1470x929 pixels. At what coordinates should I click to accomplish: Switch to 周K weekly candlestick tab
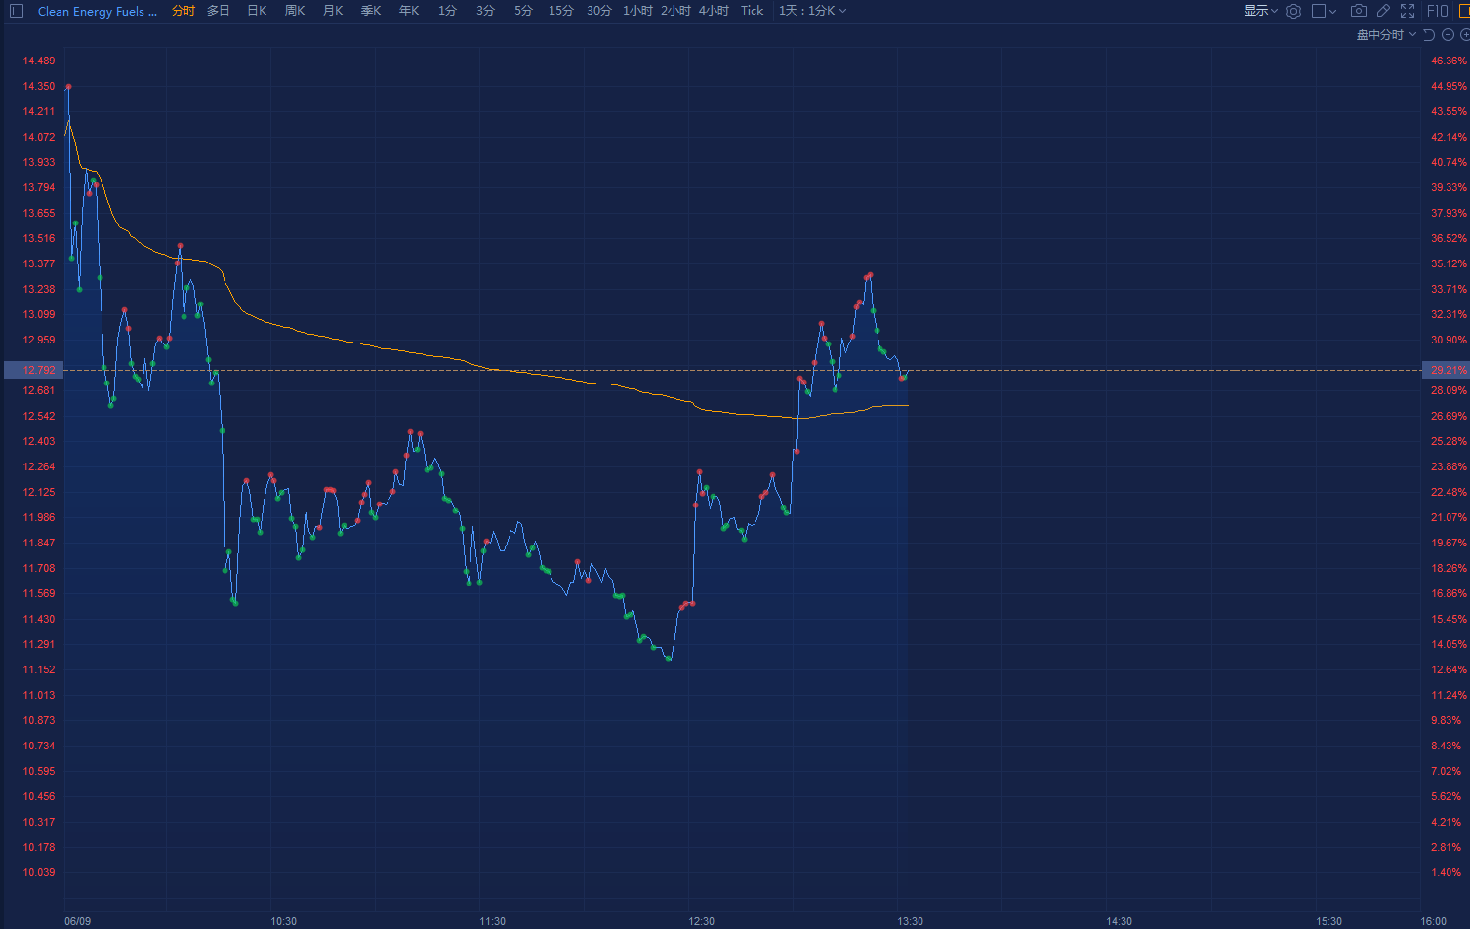coord(295,11)
